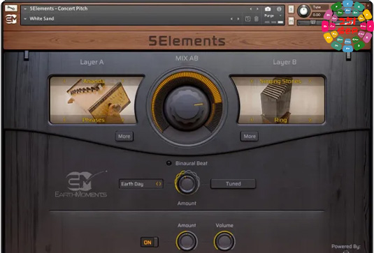Viewport: 374px width, 253px height.
Task: Open the wrench instrument edit icon
Action: [x=11, y=8]
